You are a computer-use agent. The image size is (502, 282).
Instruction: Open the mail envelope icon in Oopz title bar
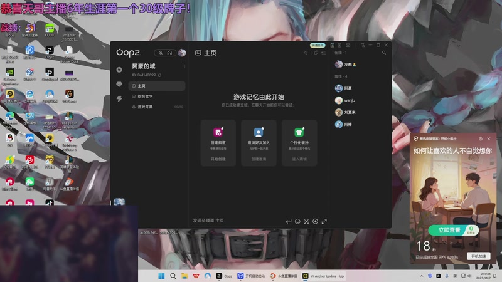(x=348, y=45)
